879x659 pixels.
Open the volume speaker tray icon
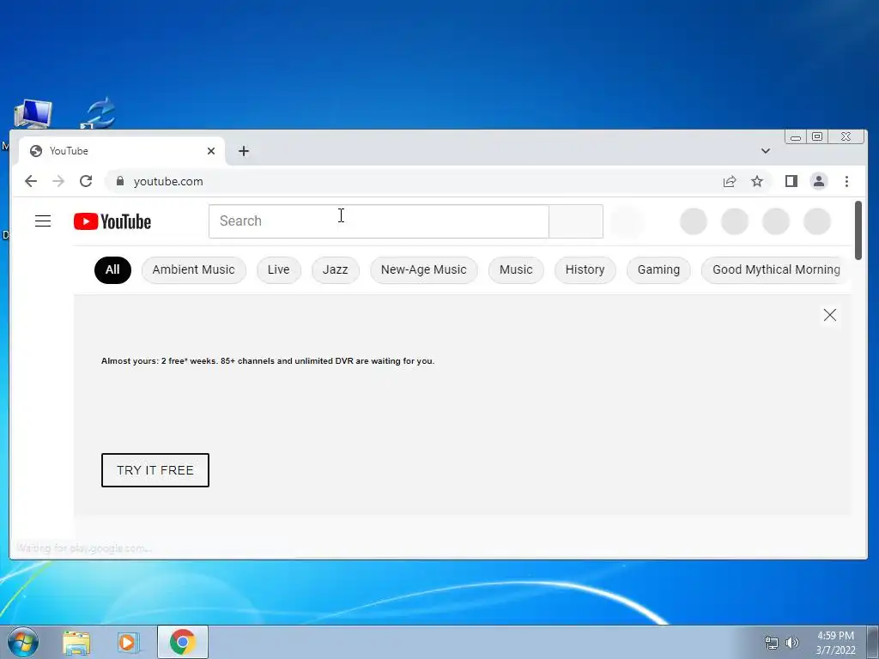[792, 643]
